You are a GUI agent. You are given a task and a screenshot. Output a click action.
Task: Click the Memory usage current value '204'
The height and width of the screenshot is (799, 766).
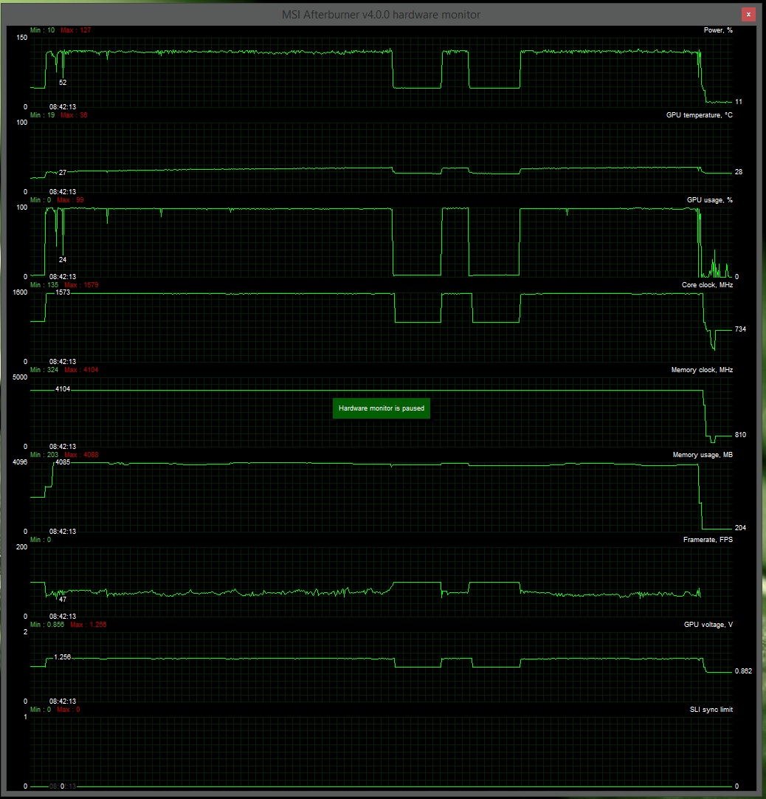click(740, 528)
